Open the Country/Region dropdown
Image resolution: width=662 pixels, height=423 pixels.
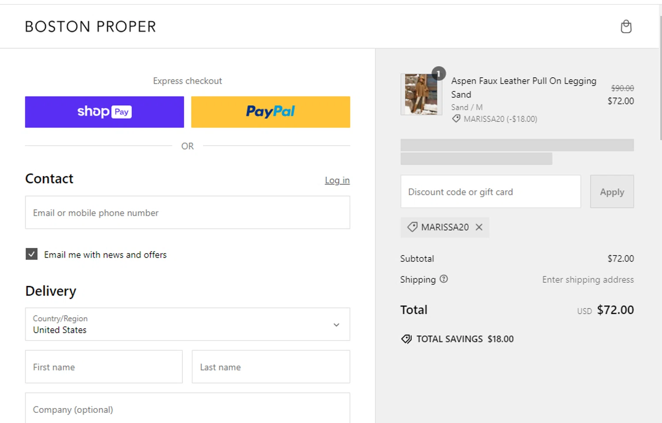(188, 324)
